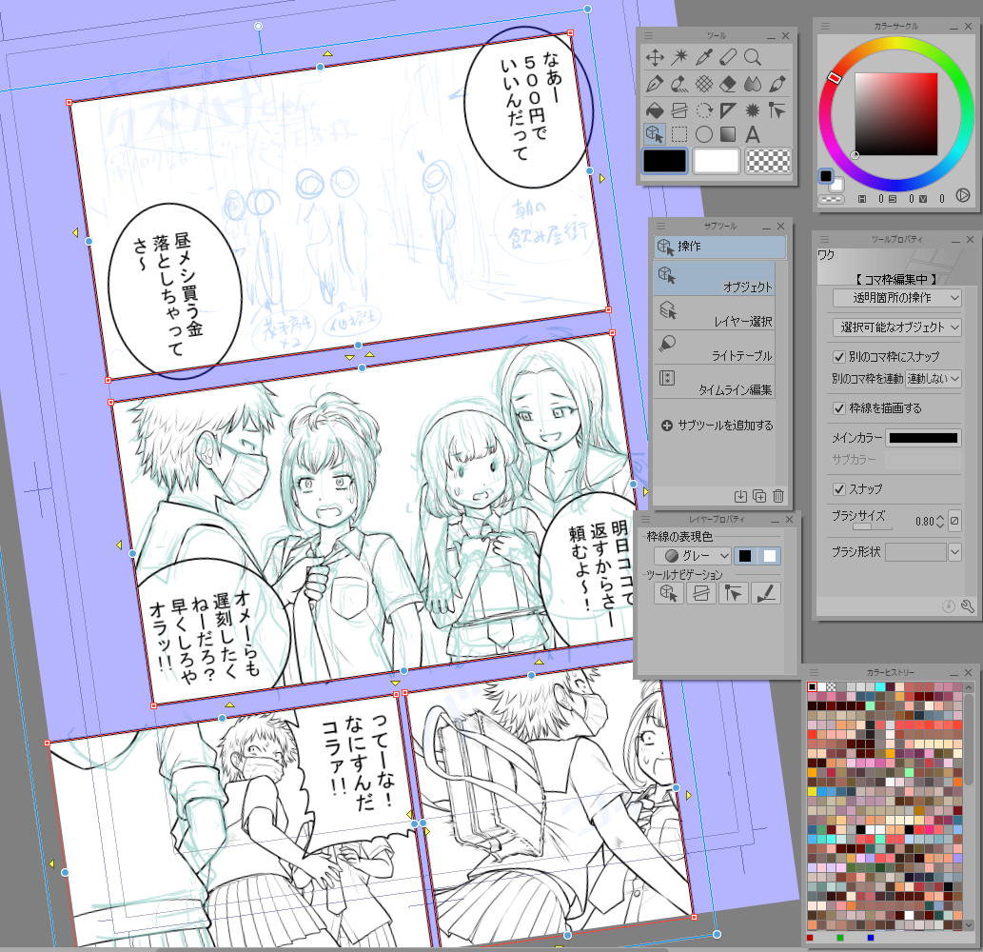Select the Frame Border tool
The image size is (983, 952).
[678, 111]
